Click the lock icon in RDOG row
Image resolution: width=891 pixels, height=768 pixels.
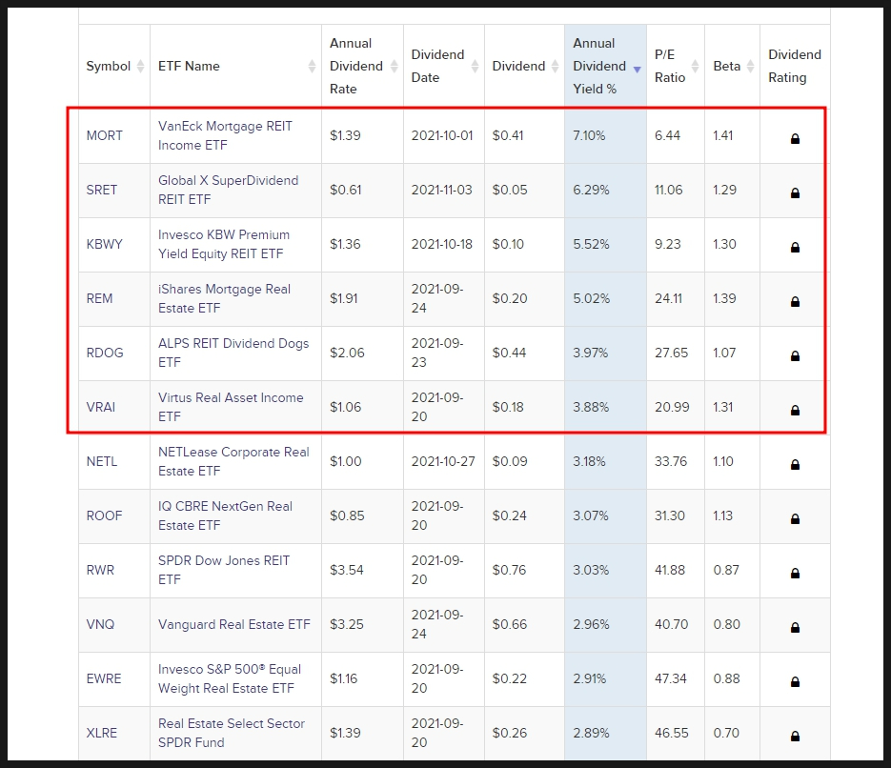(795, 355)
